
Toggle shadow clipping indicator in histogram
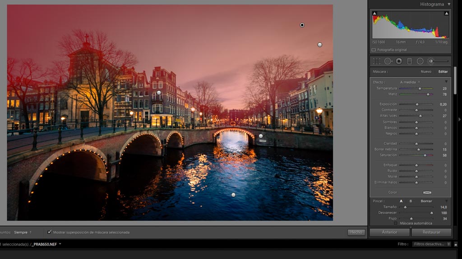click(374, 13)
